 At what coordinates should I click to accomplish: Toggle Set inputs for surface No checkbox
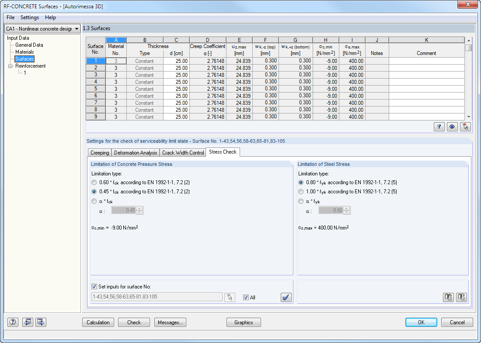(94, 287)
